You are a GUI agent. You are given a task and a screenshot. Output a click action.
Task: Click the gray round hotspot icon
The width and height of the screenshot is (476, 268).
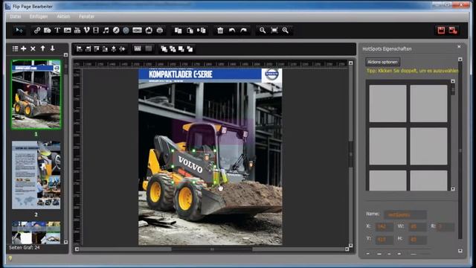126,30
